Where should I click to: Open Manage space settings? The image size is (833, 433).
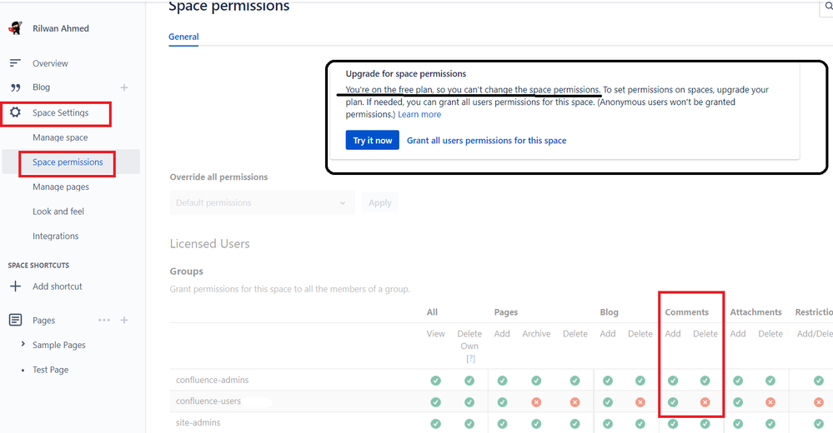(x=60, y=137)
